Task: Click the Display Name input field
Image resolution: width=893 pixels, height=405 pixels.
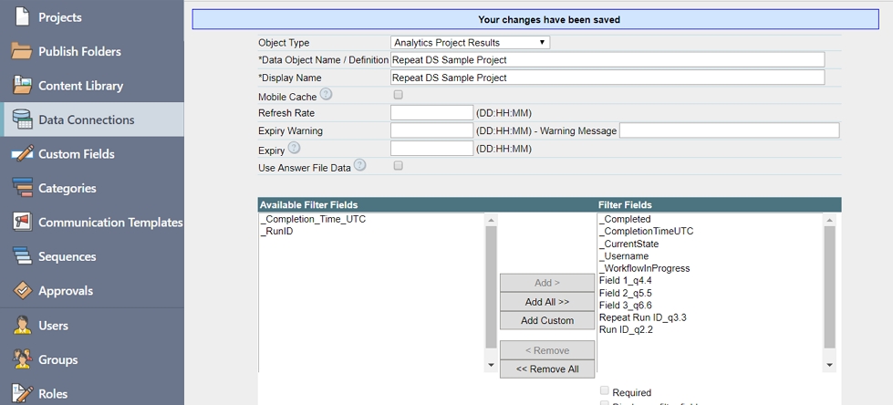Action: (x=607, y=78)
